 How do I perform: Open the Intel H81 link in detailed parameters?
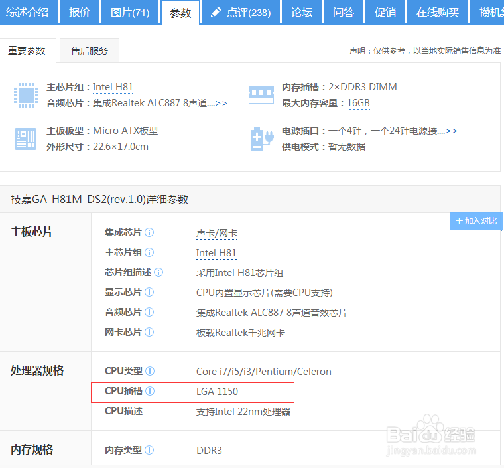216,253
